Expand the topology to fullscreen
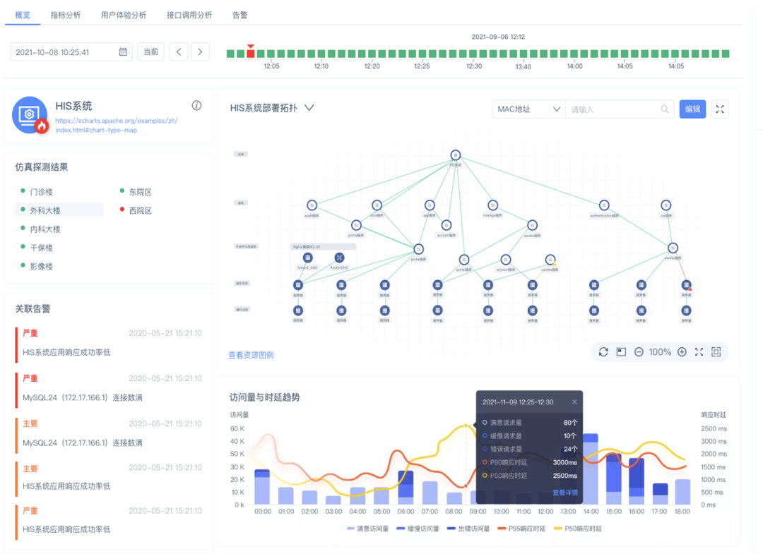Viewport: 763px width, 554px height. pyautogui.click(x=699, y=351)
